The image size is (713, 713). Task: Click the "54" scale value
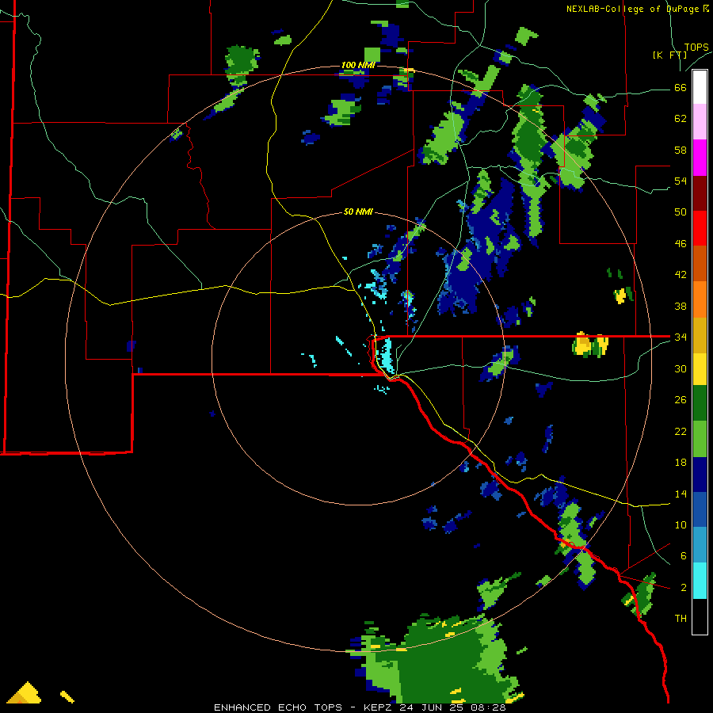[x=681, y=181]
